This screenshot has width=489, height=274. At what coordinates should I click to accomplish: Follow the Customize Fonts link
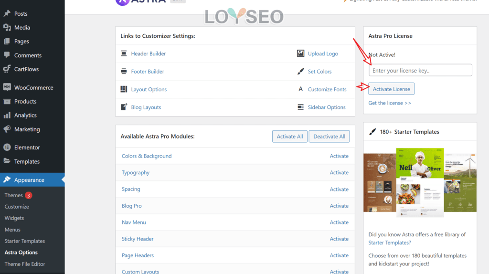pos(327,89)
